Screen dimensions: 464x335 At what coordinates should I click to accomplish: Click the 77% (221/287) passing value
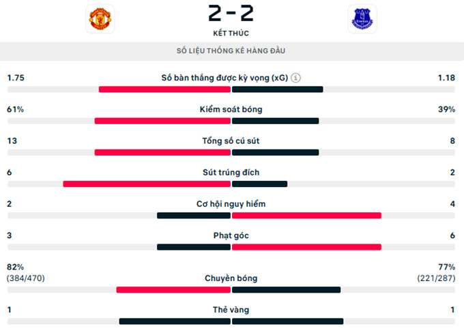coord(436,272)
